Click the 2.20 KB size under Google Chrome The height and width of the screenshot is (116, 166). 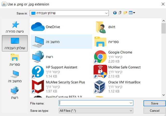114,61
